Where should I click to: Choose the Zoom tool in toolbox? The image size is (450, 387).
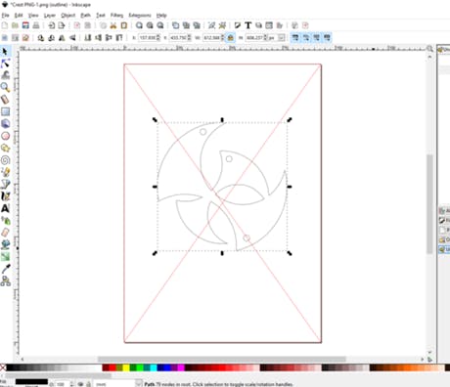(5, 87)
